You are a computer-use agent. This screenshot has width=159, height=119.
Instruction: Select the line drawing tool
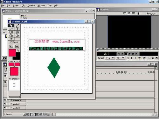tap(11, 29)
